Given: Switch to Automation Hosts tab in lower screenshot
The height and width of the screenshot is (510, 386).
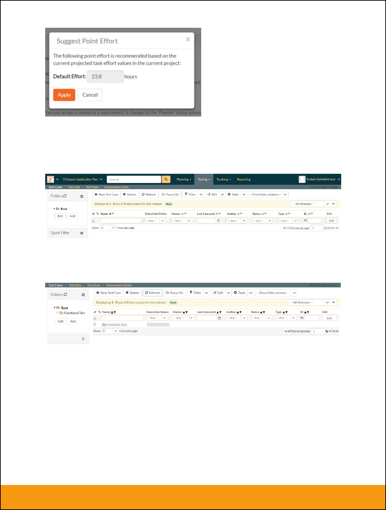Looking at the screenshot, I should coord(119,285).
